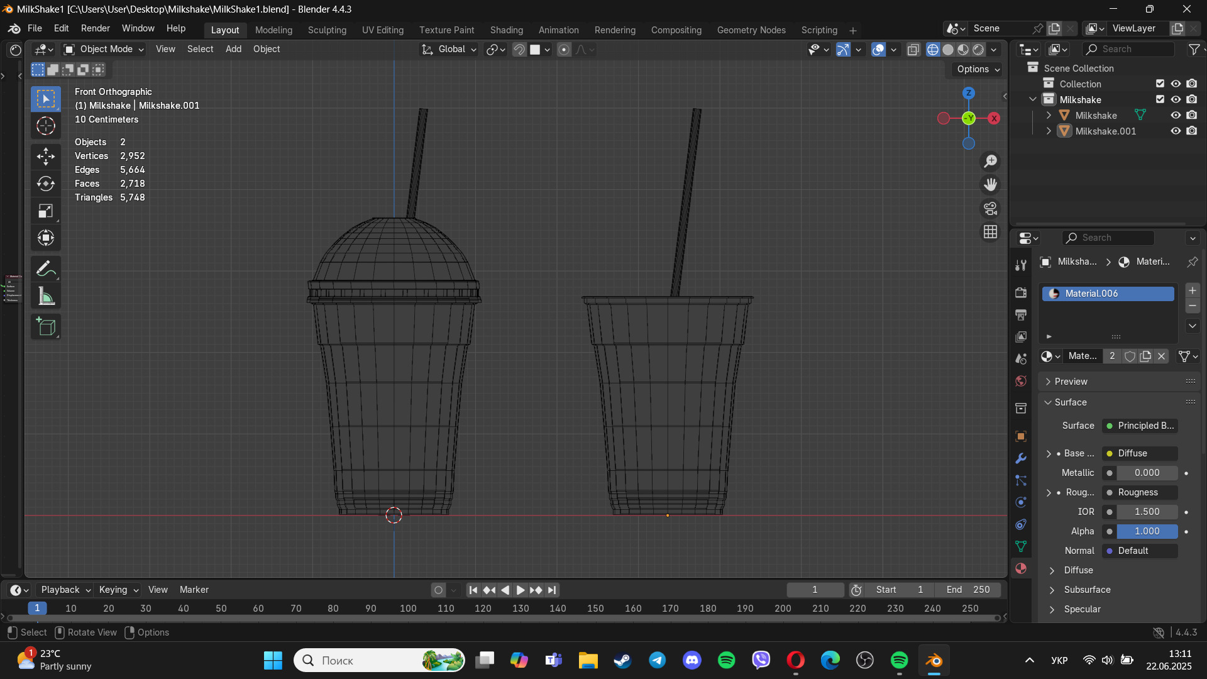Choose the Add Cube tool
1207x679 pixels.
click(x=46, y=327)
